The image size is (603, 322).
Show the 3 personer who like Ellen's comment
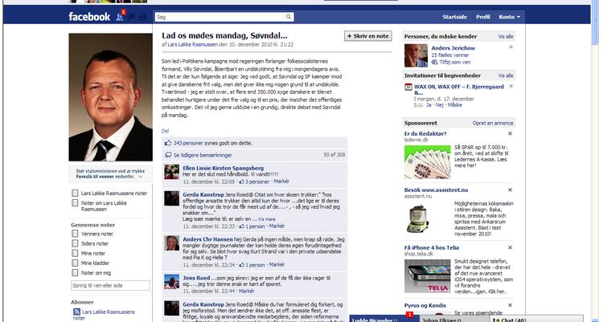[257, 181]
